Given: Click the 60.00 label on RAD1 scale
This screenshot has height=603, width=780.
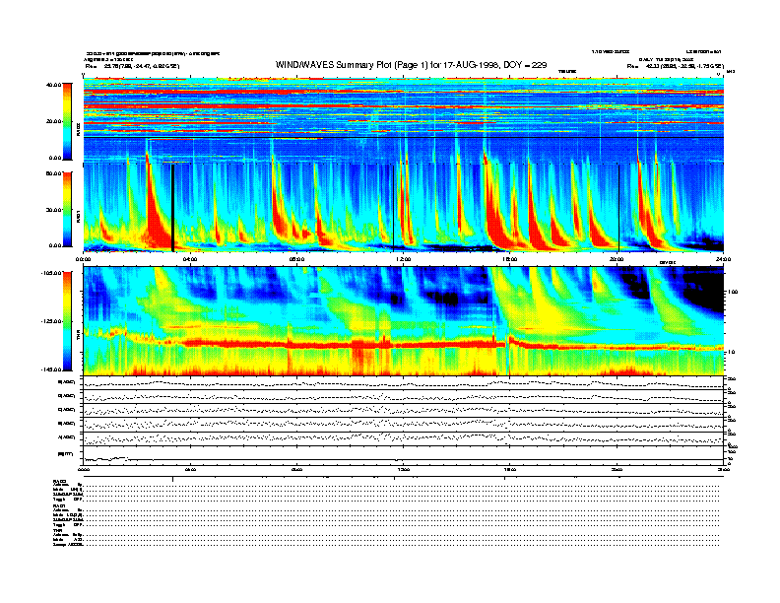Looking at the screenshot, I should (x=54, y=173).
